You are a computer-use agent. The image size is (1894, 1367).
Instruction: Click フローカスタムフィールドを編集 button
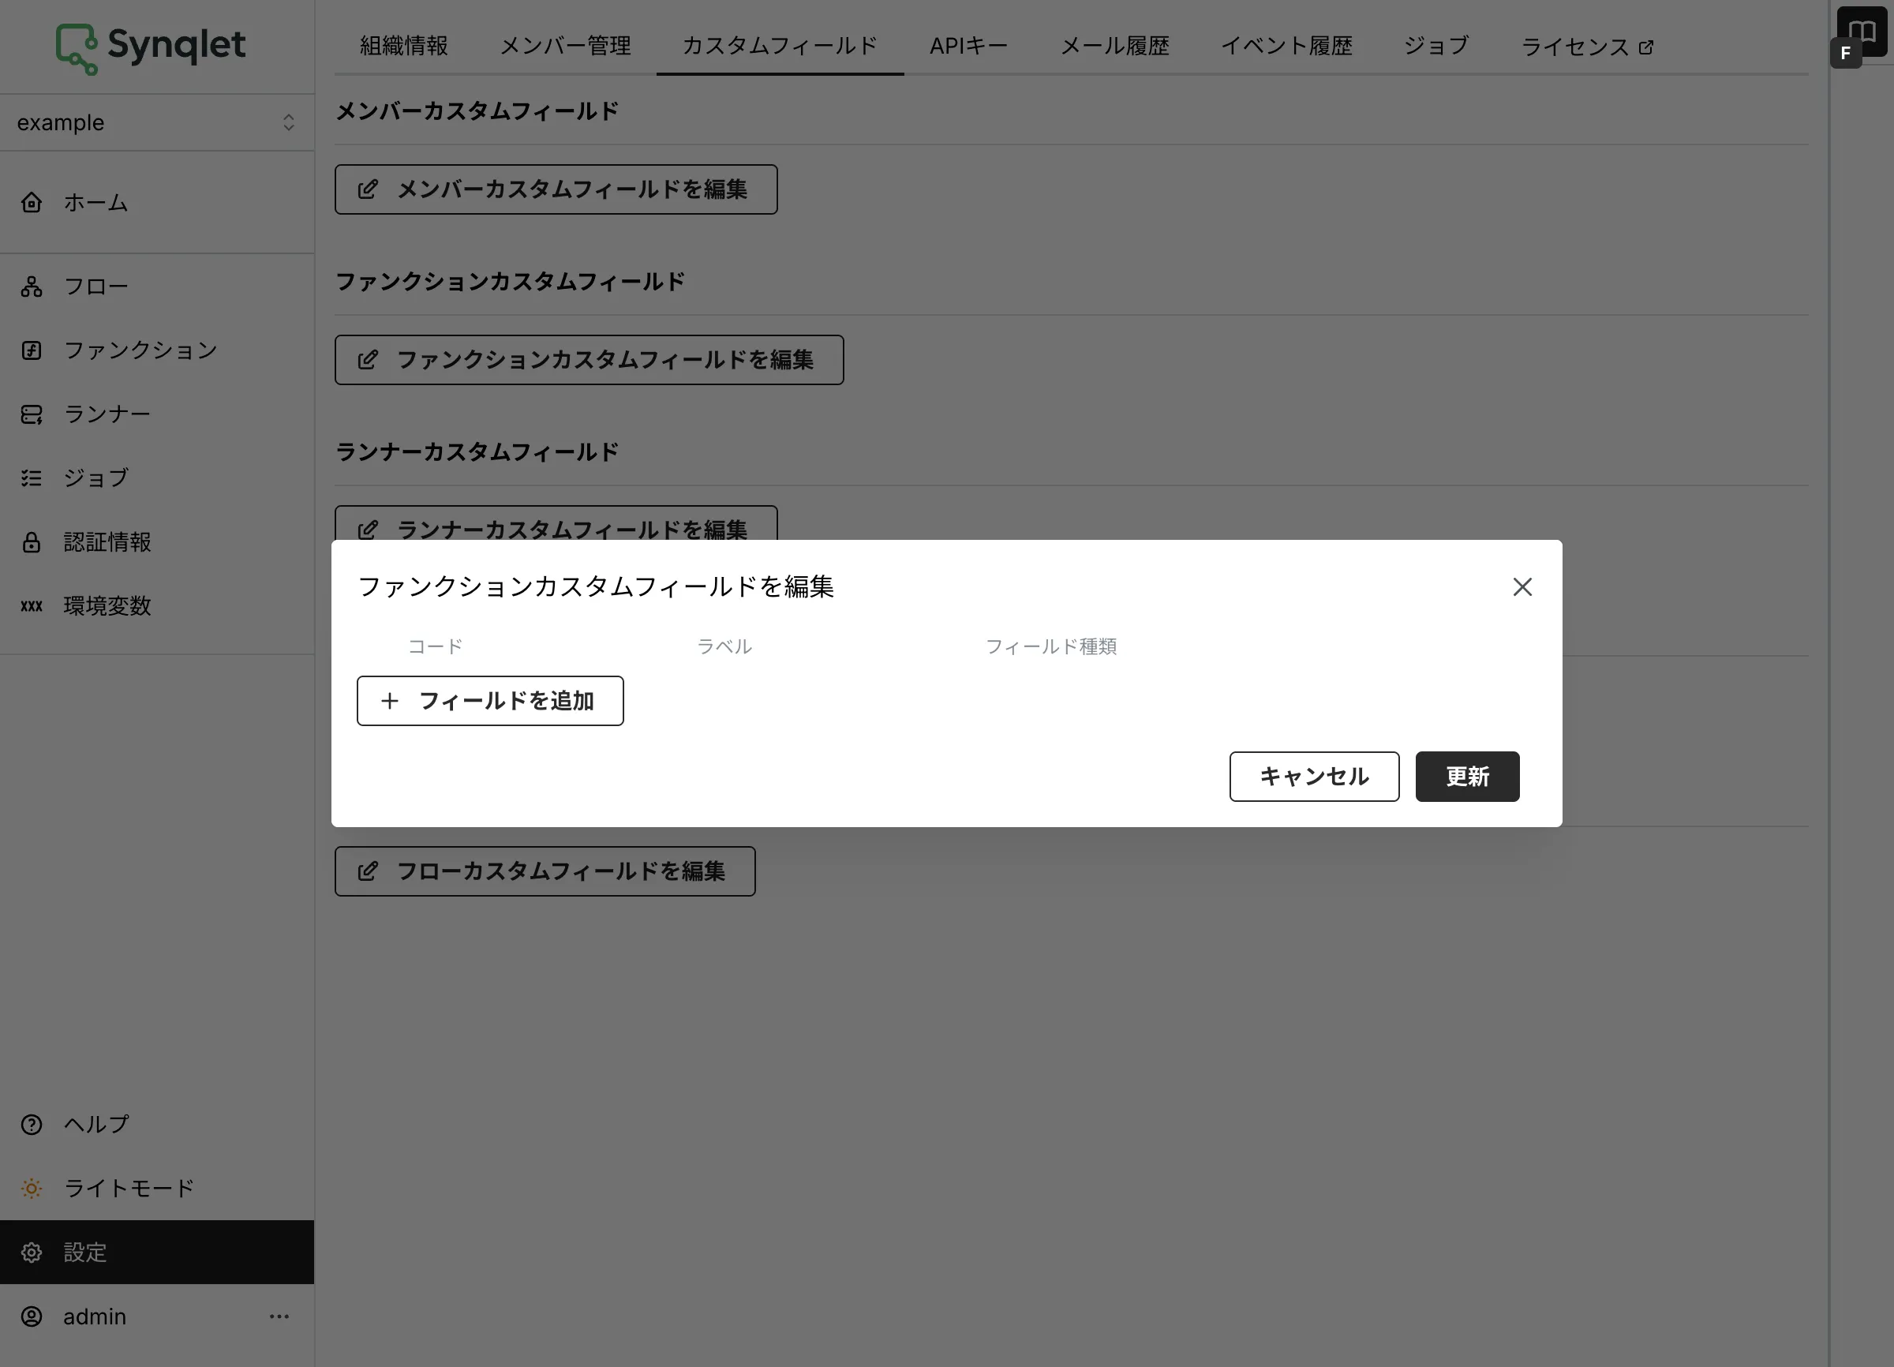(x=545, y=871)
